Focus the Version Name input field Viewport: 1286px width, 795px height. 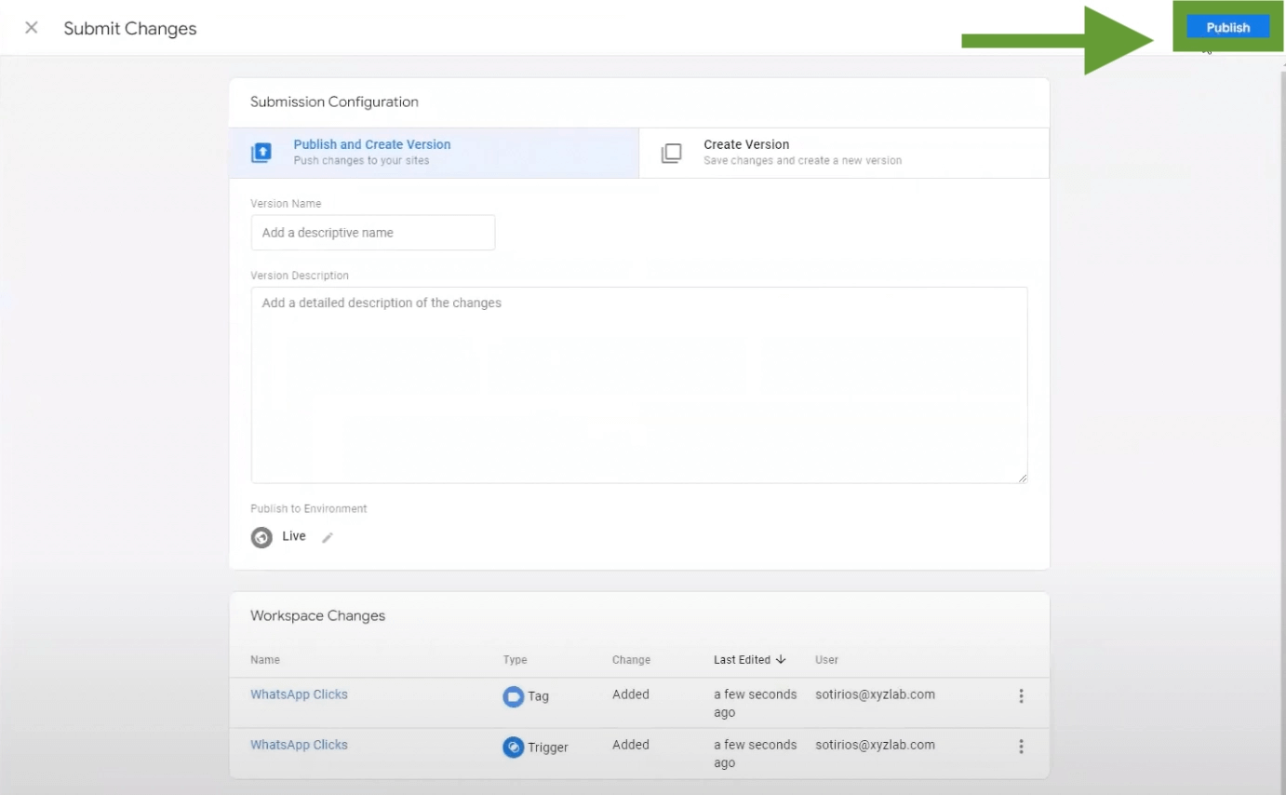pos(373,233)
